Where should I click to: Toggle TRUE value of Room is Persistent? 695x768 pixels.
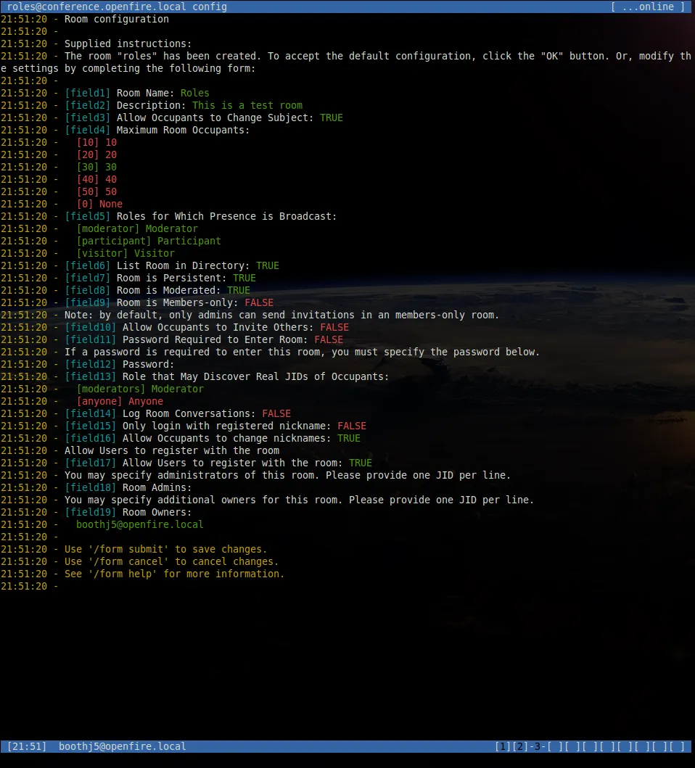244,278
